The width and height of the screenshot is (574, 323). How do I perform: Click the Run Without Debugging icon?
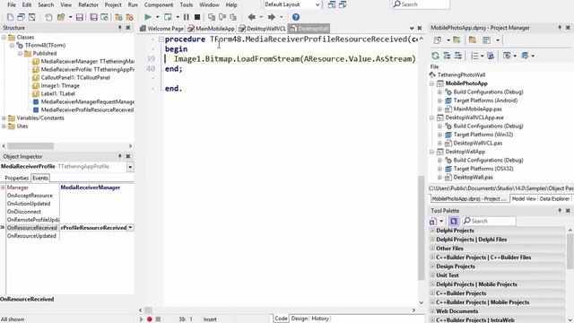coord(168,17)
